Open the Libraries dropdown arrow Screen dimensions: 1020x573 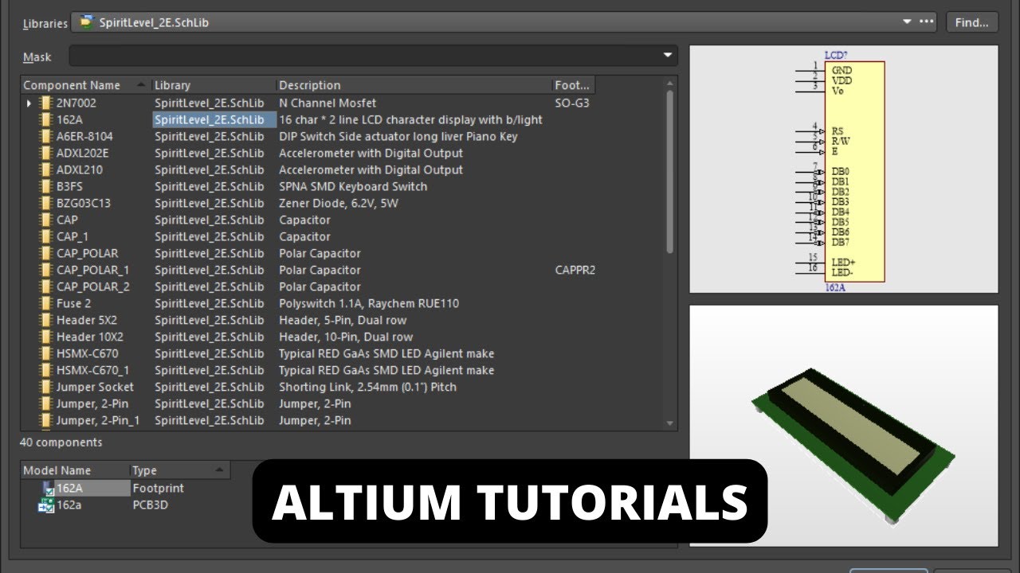[907, 22]
